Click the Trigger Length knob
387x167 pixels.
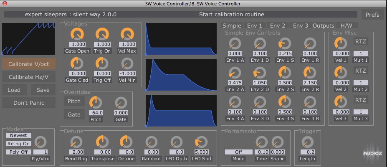point(308,142)
